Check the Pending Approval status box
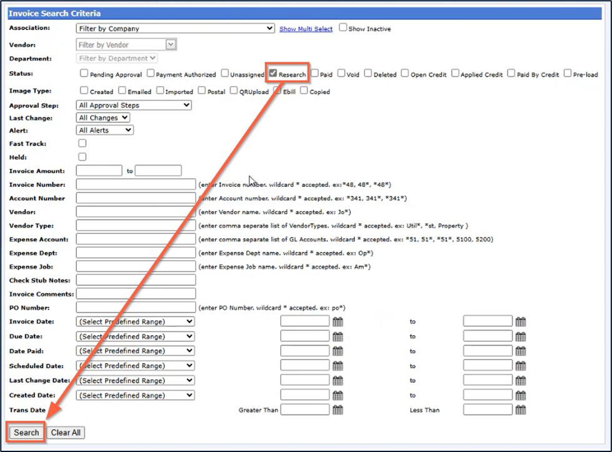 (x=84, y=73)
